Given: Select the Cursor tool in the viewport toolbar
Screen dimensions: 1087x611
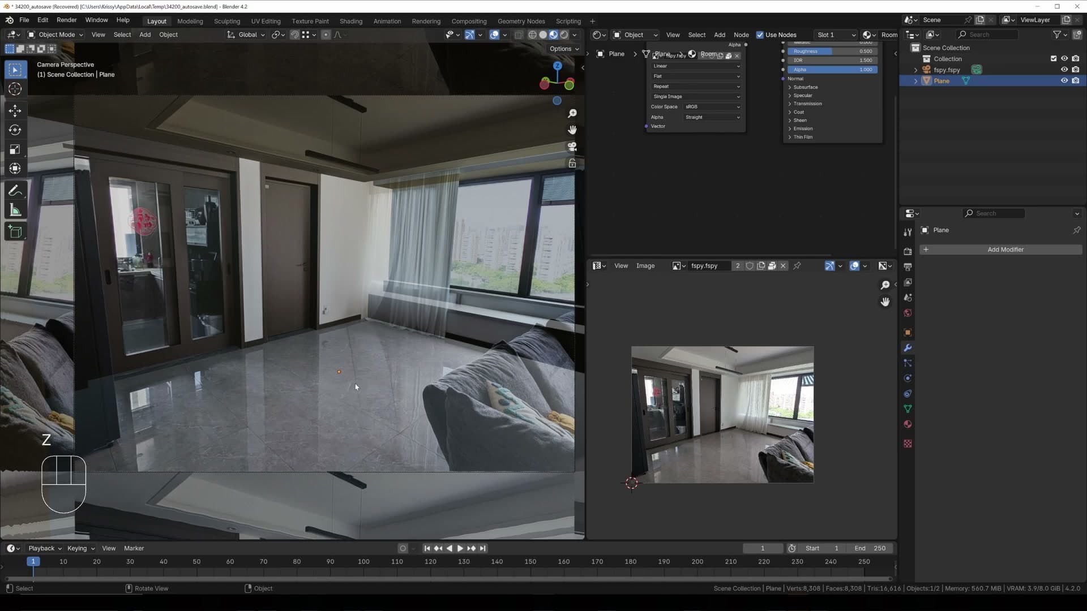Looking at the screenshot, I should (15, 89).
